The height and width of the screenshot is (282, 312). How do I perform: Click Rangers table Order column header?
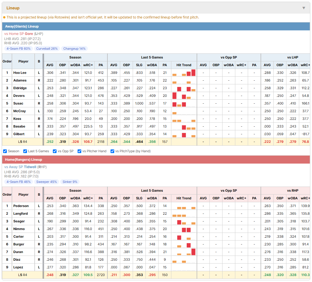7,195
